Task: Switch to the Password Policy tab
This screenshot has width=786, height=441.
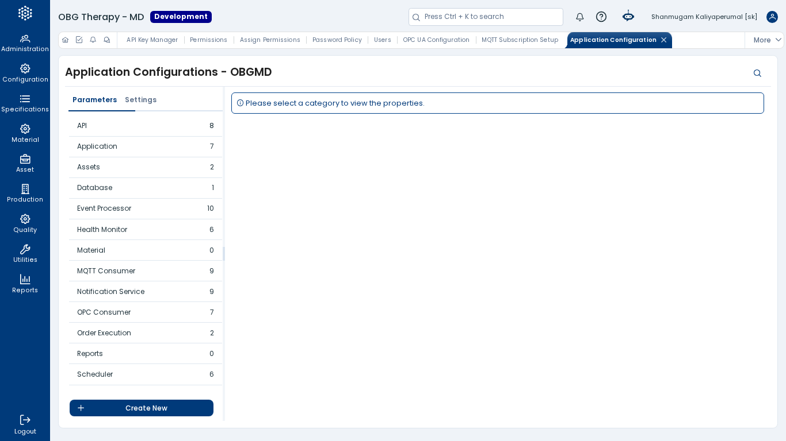Action: pos(337,40)
